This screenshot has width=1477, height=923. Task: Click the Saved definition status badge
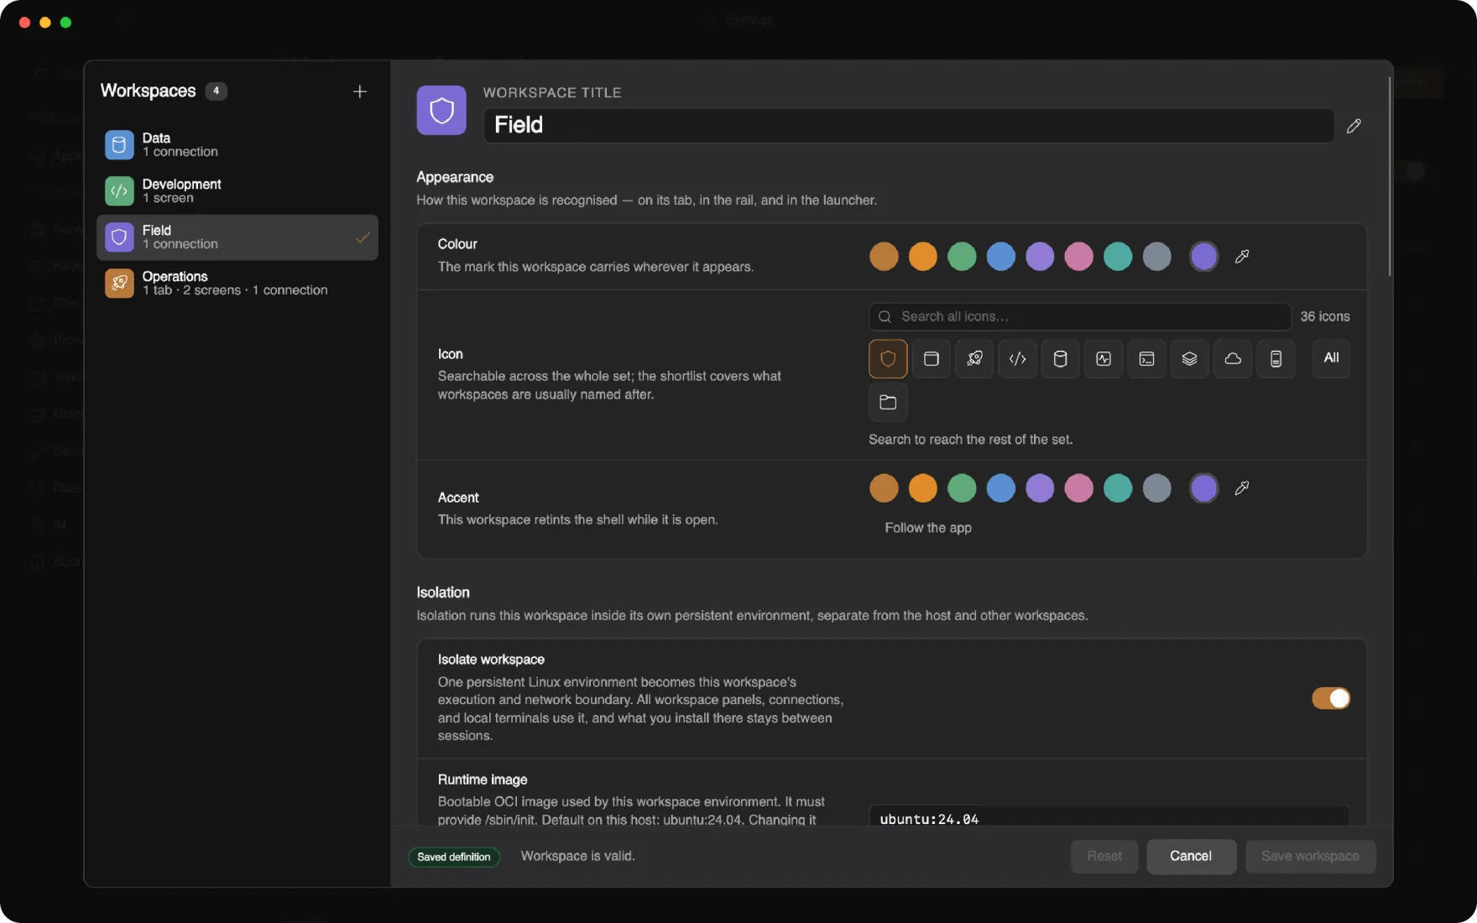point(454,857)
